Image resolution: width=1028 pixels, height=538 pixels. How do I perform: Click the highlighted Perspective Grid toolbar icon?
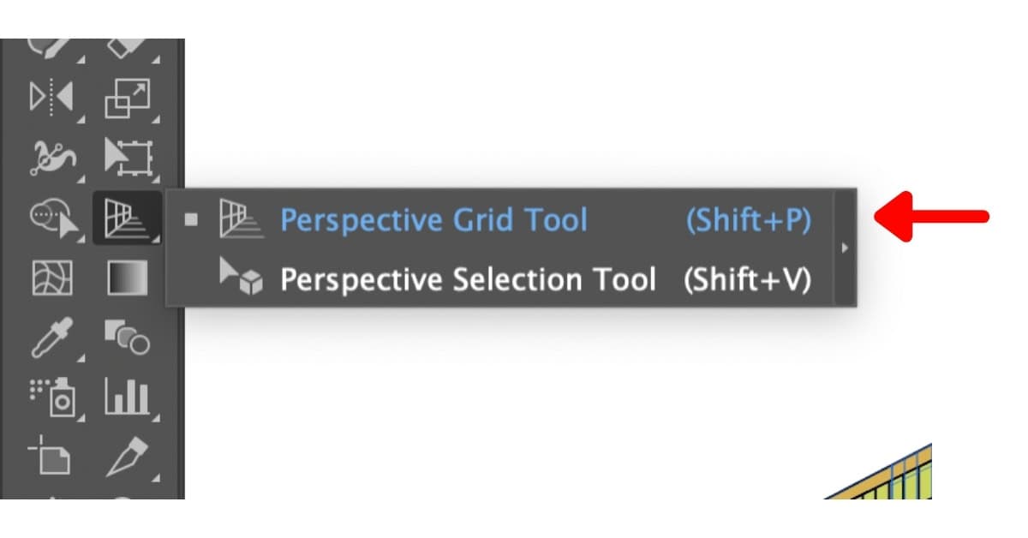click(128, 218)
